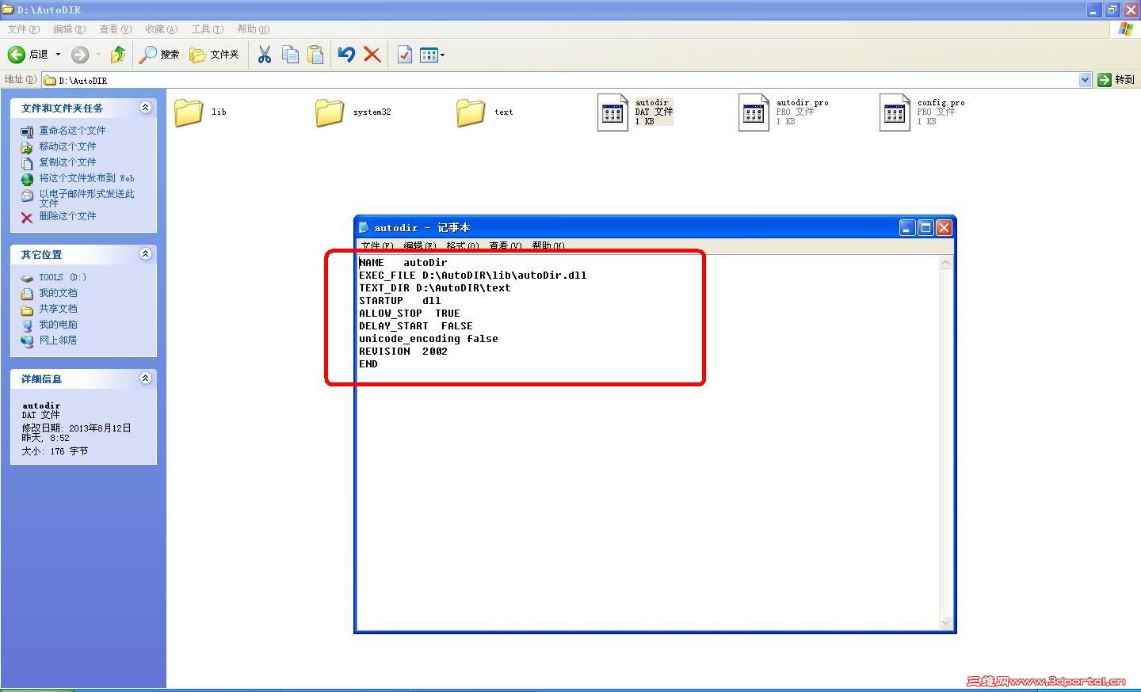
Task: Close the autodir Notepad window
Action: 944,228
